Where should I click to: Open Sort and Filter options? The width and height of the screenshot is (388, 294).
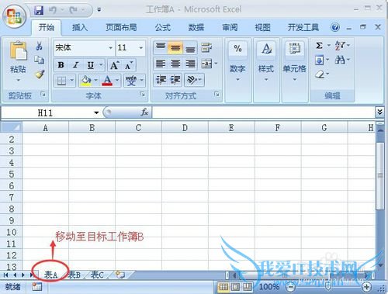point(340,46)
